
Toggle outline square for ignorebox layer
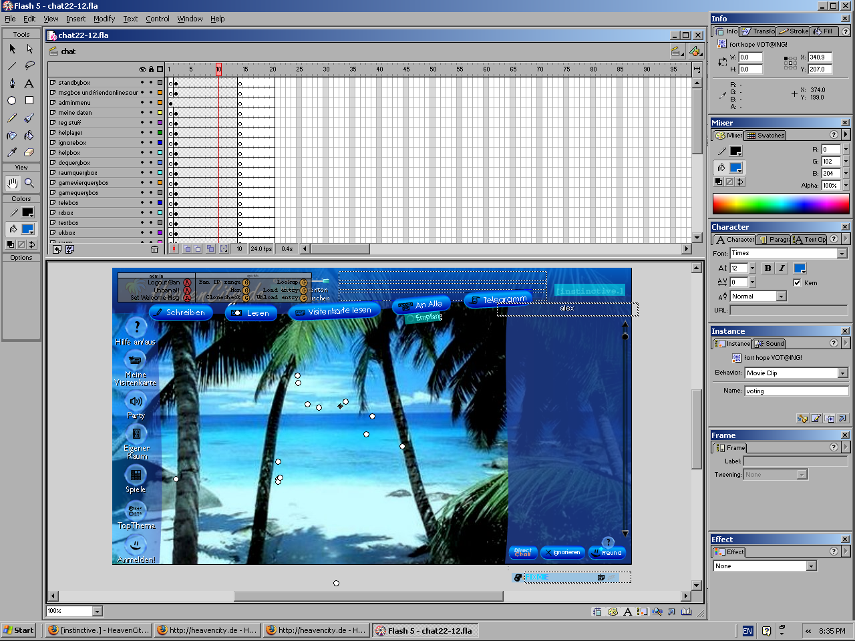[x=160, y=143]
